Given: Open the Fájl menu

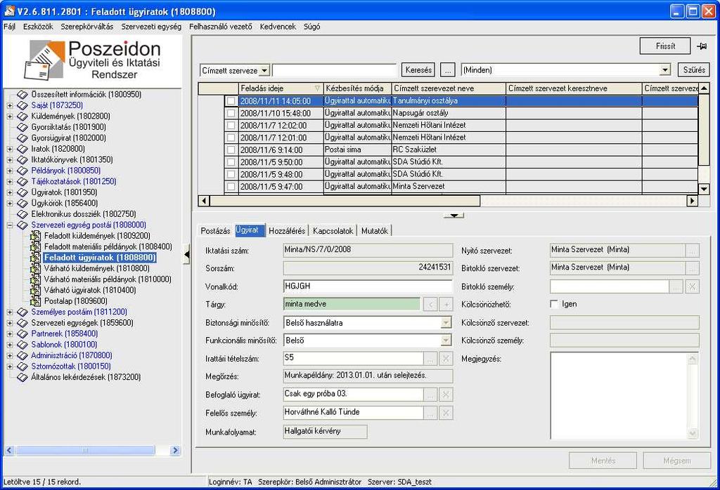Looking at the screenshot, I should tap(10, 27).
